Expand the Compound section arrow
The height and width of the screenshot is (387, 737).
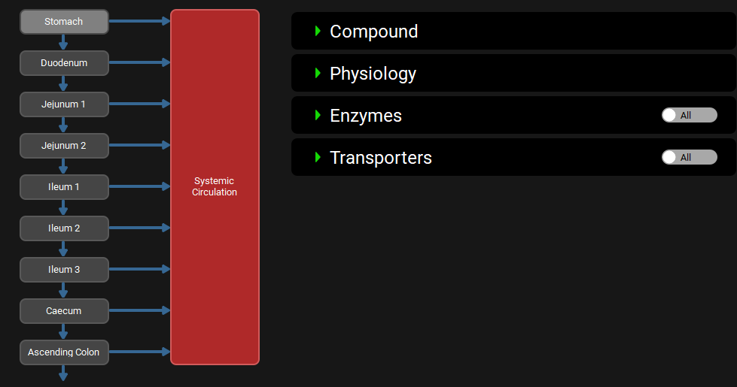(318, 31)
